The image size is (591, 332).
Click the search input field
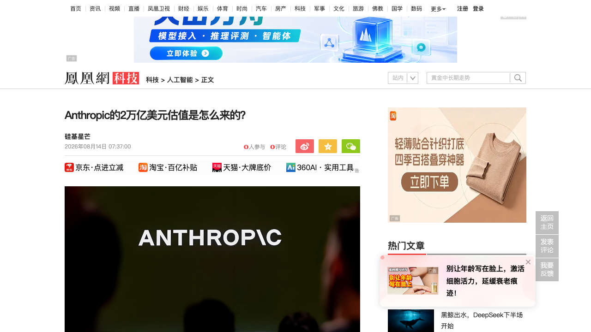click(x=468, y=78)
